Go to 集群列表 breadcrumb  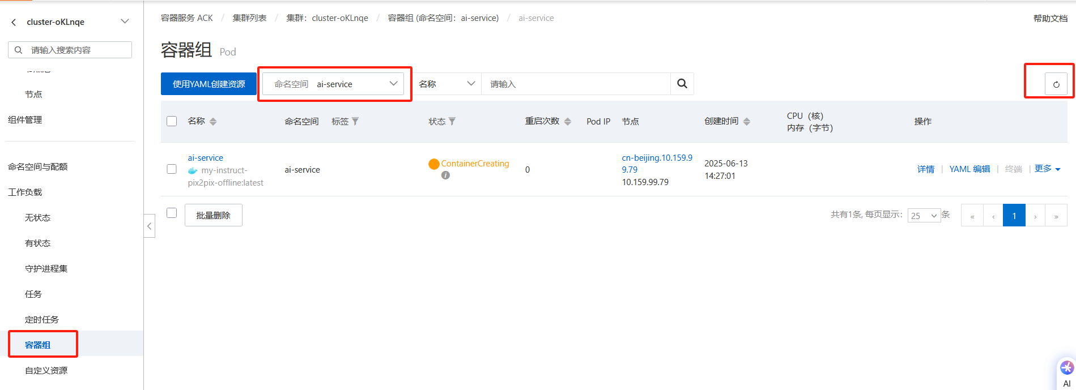[x=249, y=18]
